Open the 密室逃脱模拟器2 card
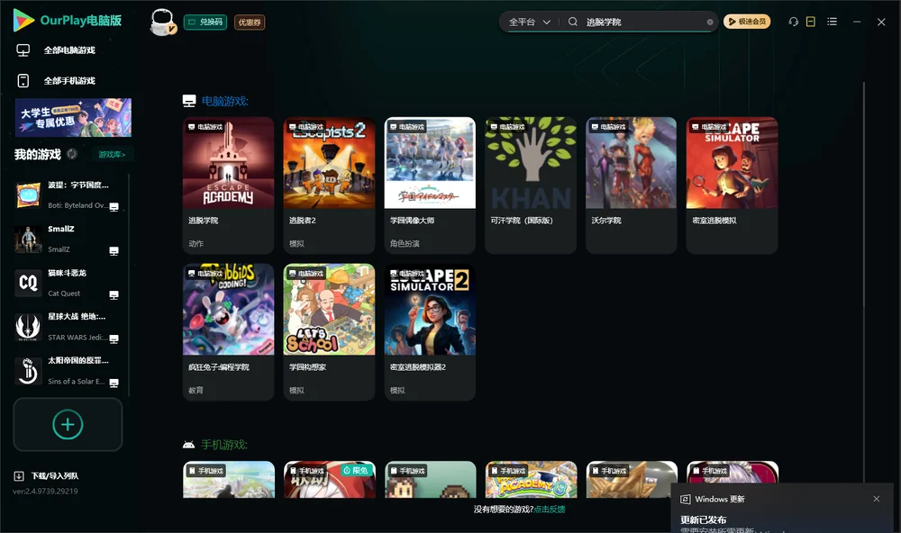Viewport: 901px width, 533px height. [430, 332]
